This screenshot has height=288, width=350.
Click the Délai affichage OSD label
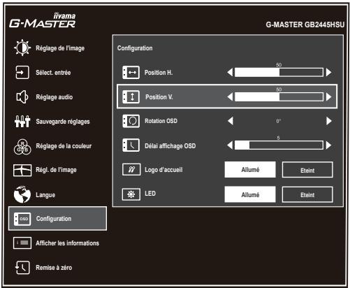tap(170, 146)
